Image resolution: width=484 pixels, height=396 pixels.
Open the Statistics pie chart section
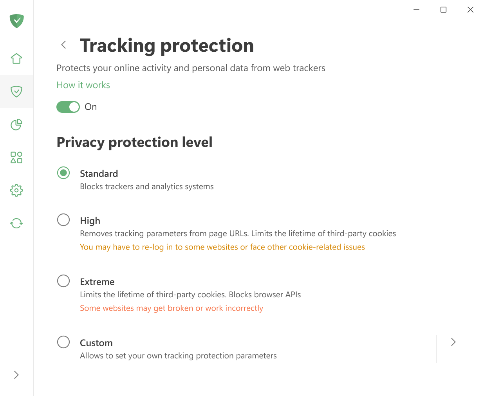point(16,125)
